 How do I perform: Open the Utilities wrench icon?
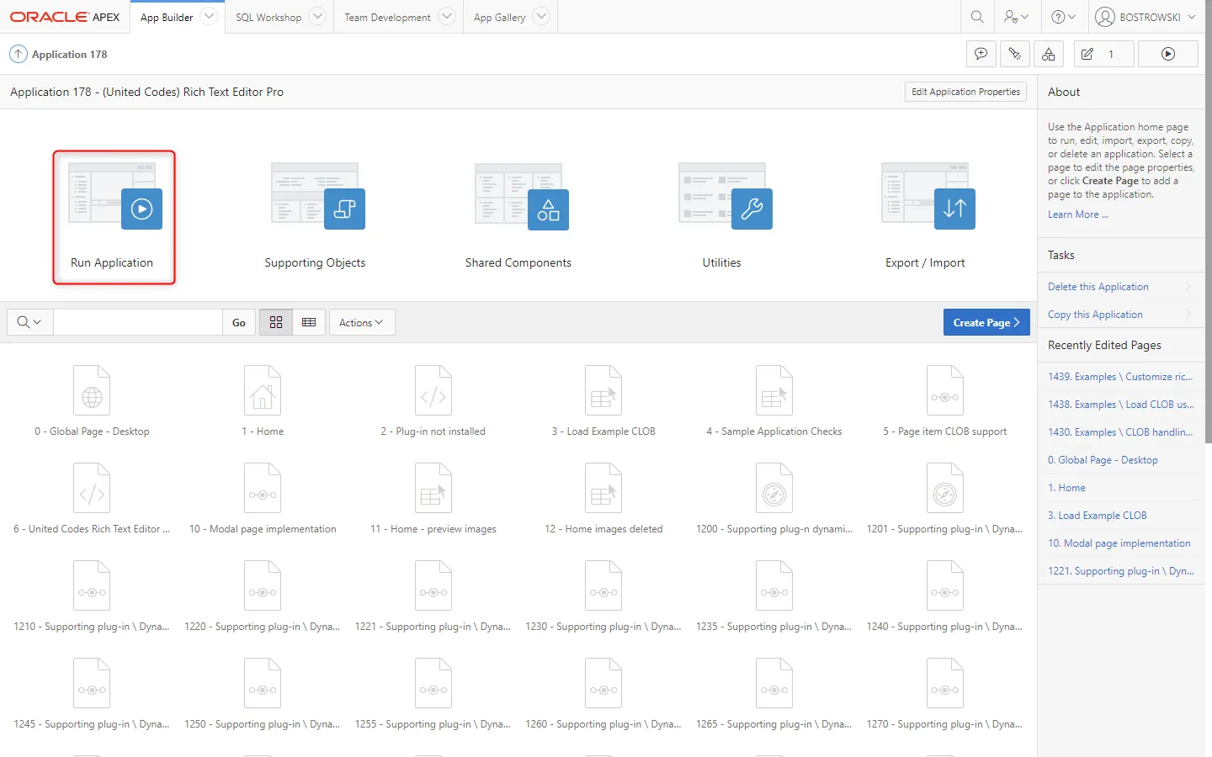(x=751, y=209)
